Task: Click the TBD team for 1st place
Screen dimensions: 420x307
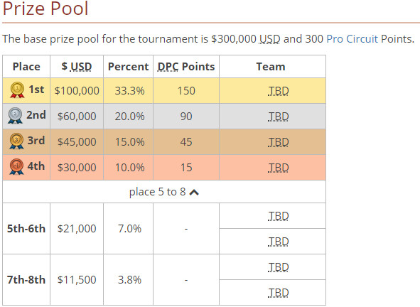Action: pos(279,91)
